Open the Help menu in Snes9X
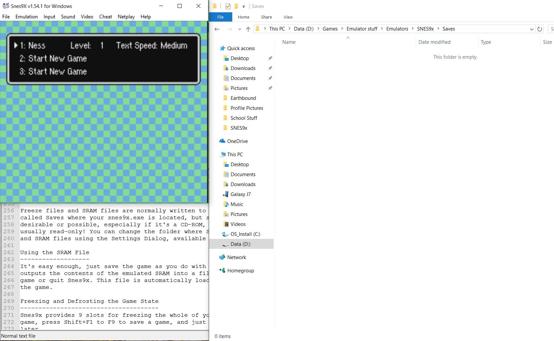Screen dimensions: 554x341 coord(145,17)
